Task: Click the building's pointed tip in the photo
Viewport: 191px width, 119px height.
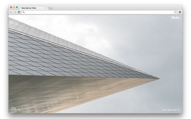Action: pyautogui.click(x=158, y=79)
